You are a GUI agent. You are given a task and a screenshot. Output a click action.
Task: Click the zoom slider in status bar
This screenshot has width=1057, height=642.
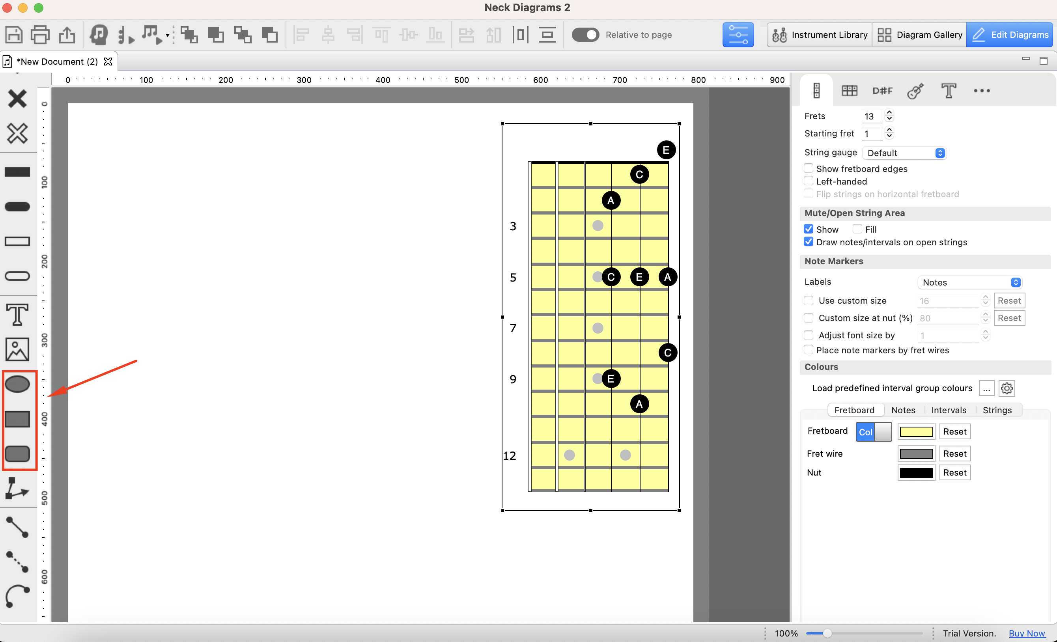click(864, 633)
